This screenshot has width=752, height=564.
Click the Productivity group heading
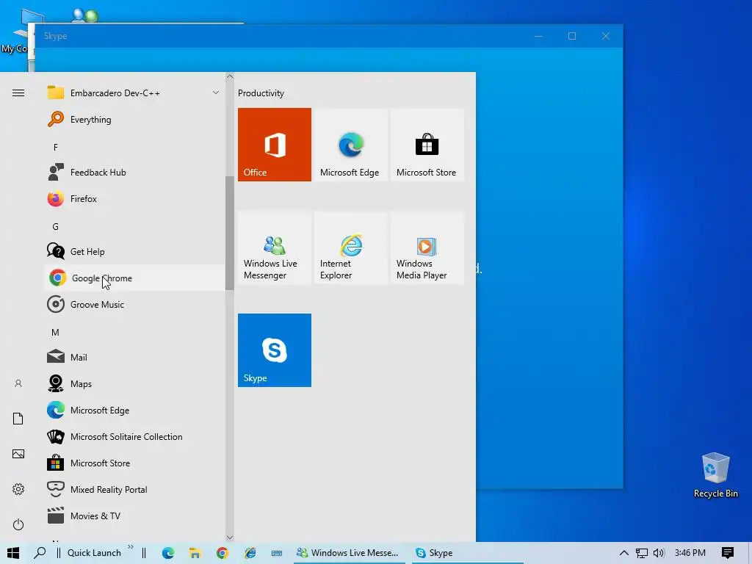pyautogui.click(x=261, y=93)
